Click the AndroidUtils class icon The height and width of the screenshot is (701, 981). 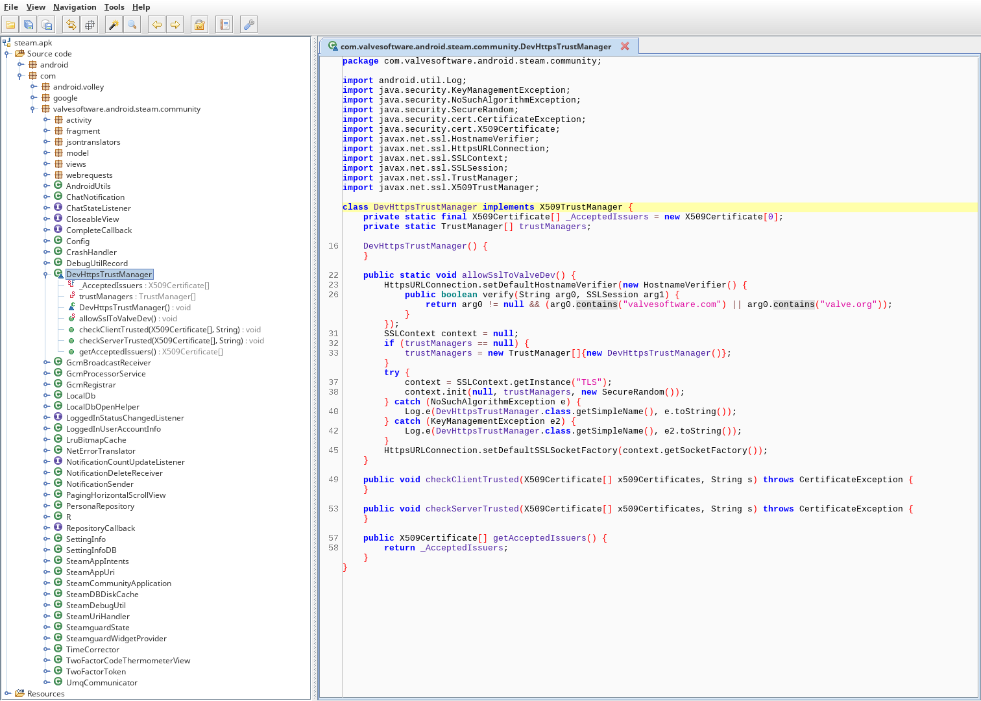click(x=58, y=186)
